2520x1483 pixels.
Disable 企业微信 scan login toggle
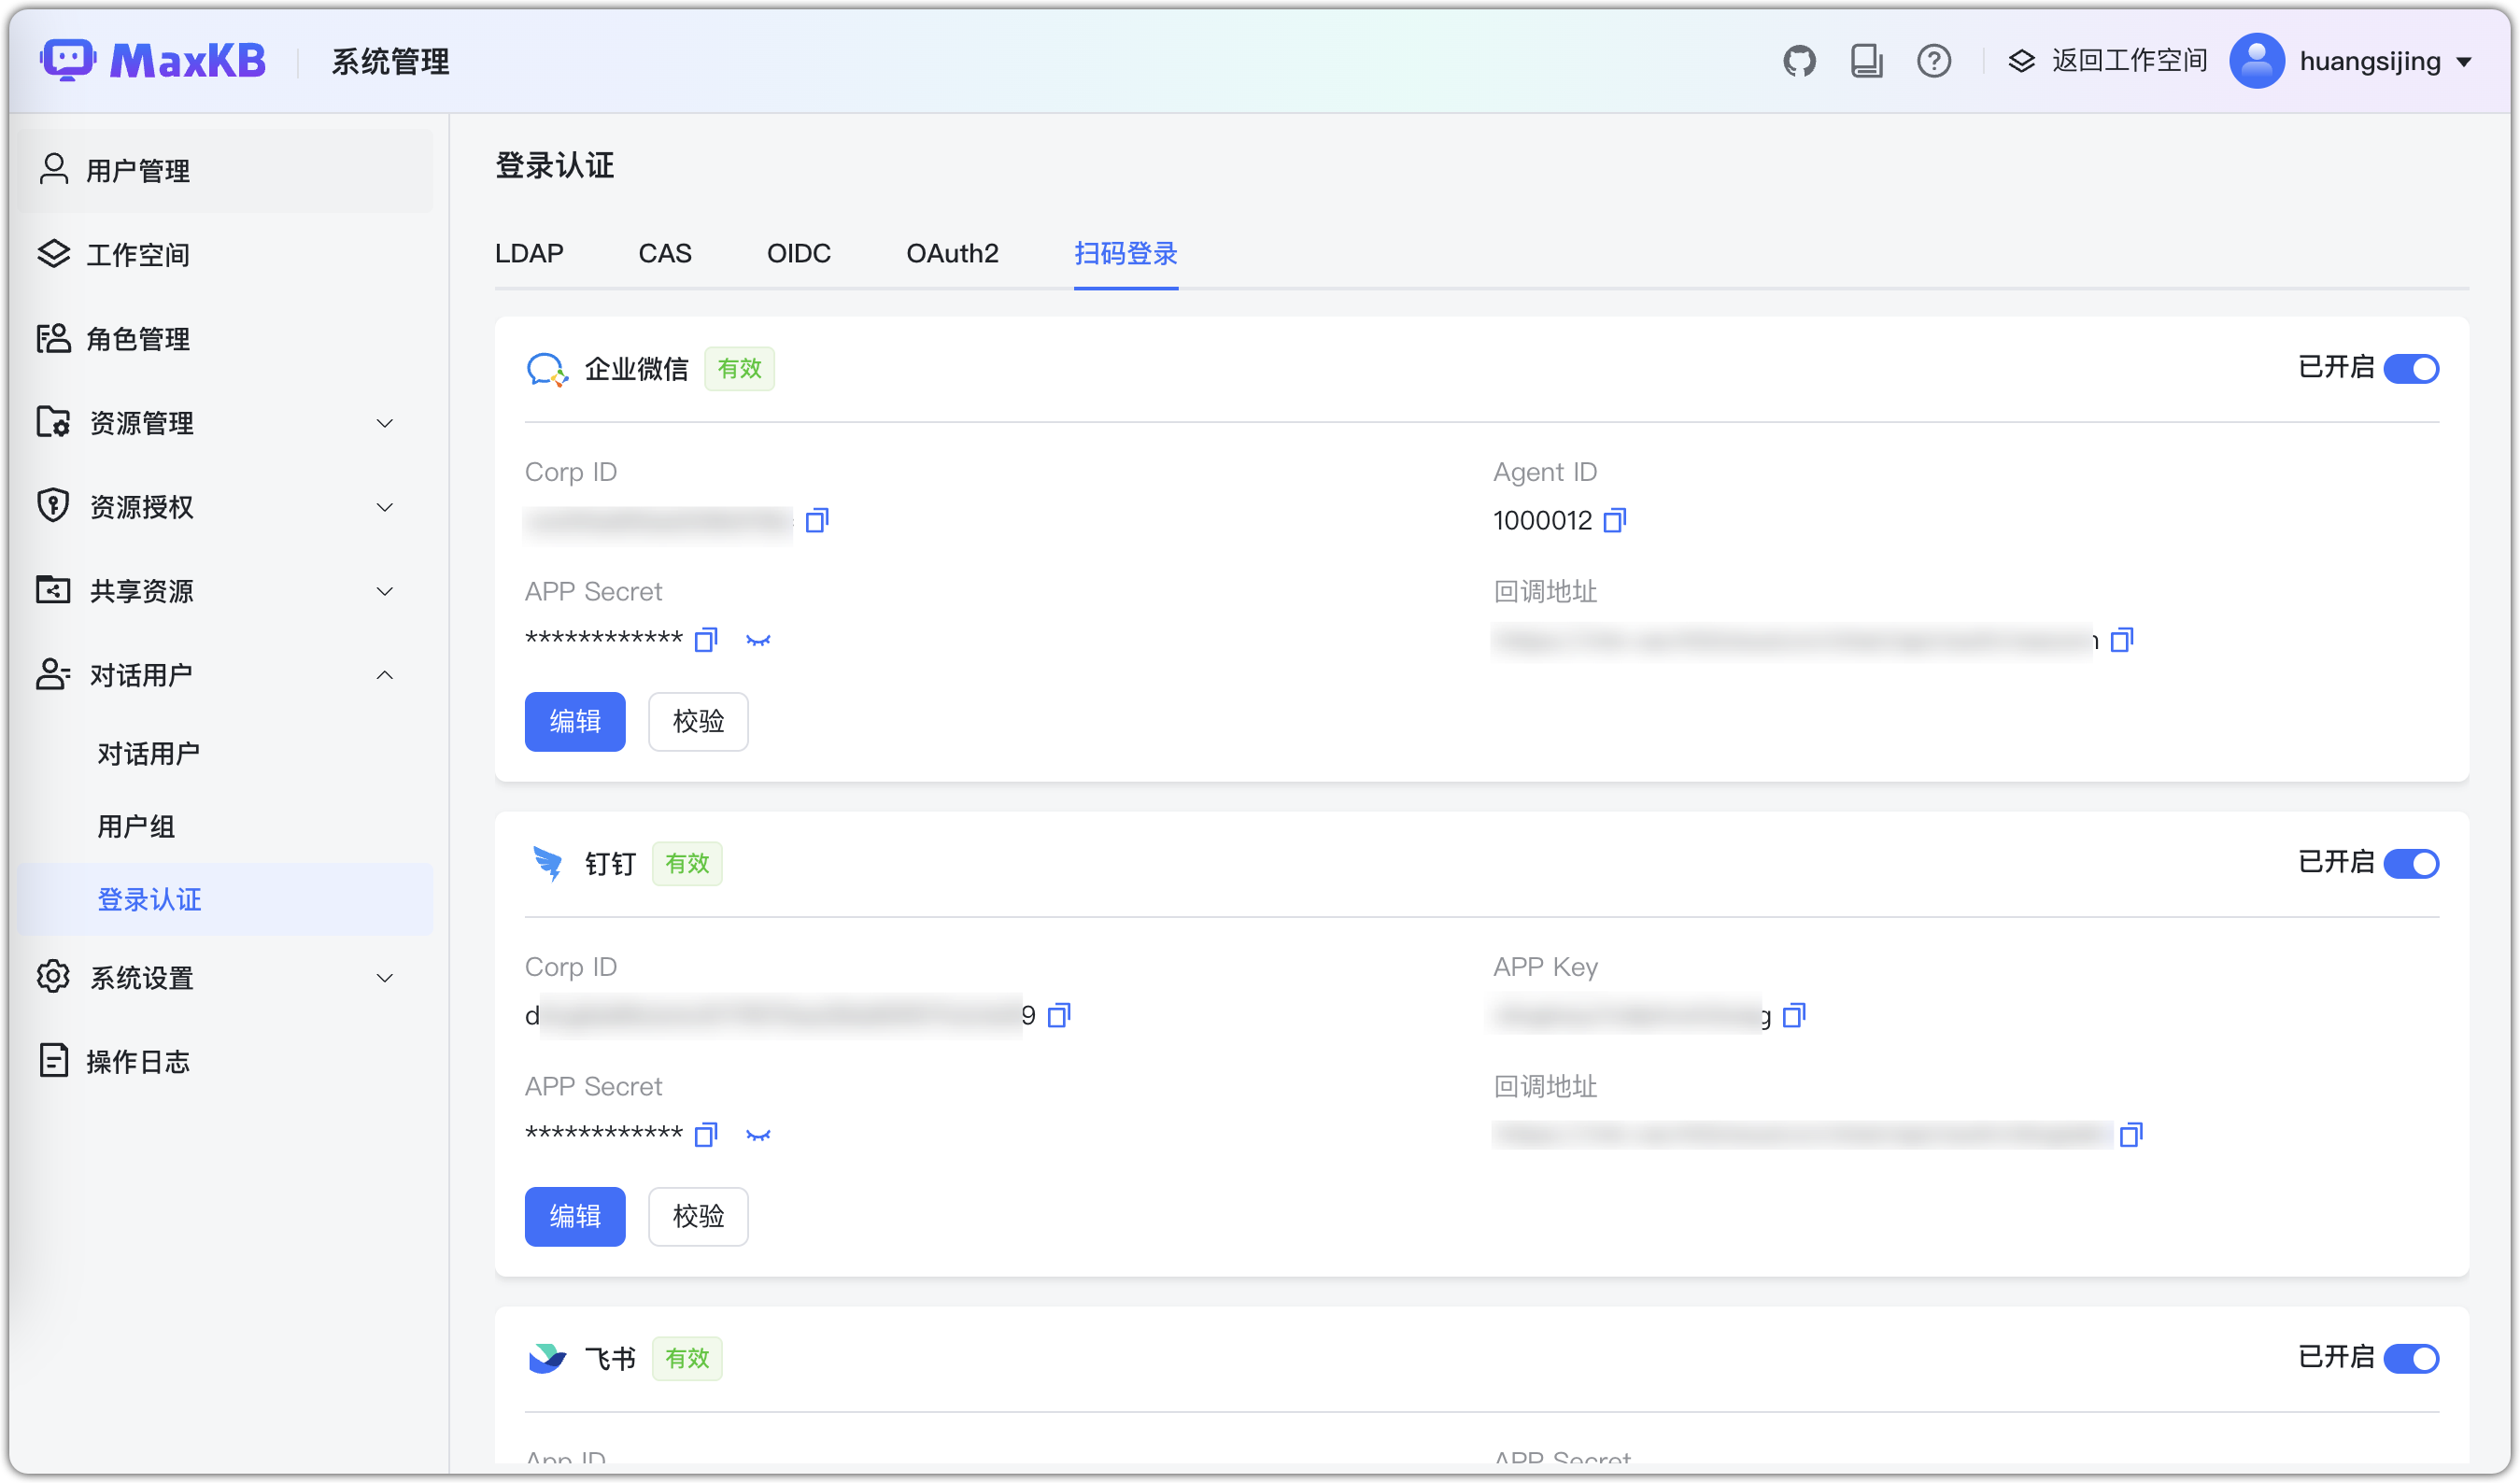tap(2411, 369)
